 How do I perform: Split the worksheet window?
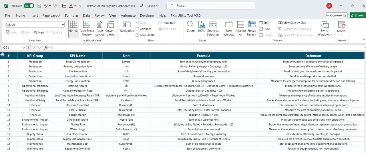pyautogui.click(x=264, y=23)
